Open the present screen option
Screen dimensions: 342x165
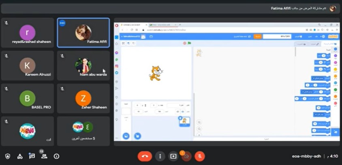coord(173,156)
